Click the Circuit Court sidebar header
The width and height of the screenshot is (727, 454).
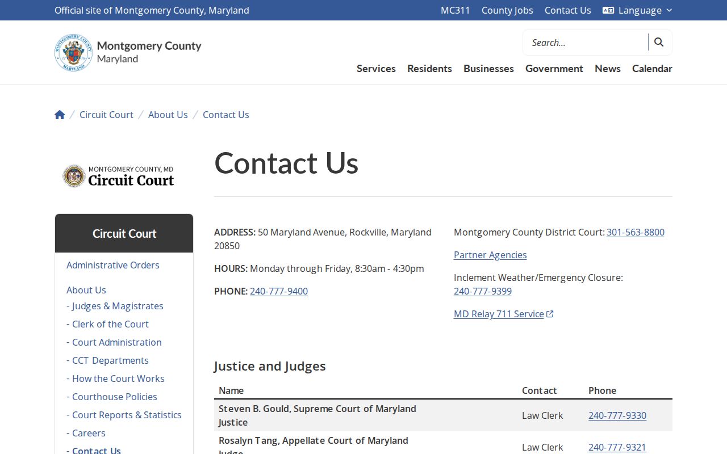[124, 233]
